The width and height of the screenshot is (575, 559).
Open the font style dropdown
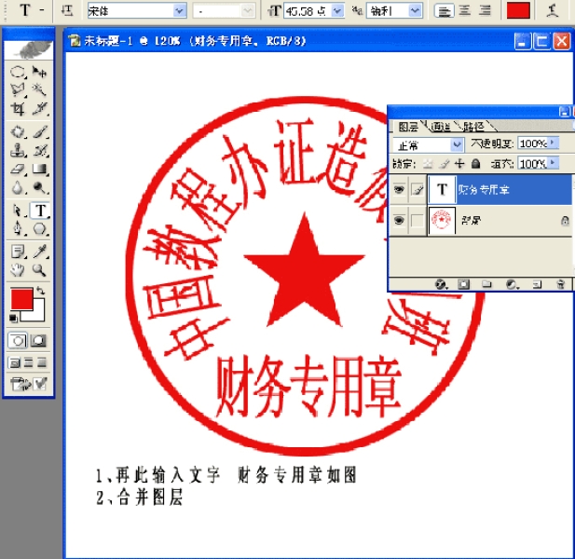coord(248,11)
